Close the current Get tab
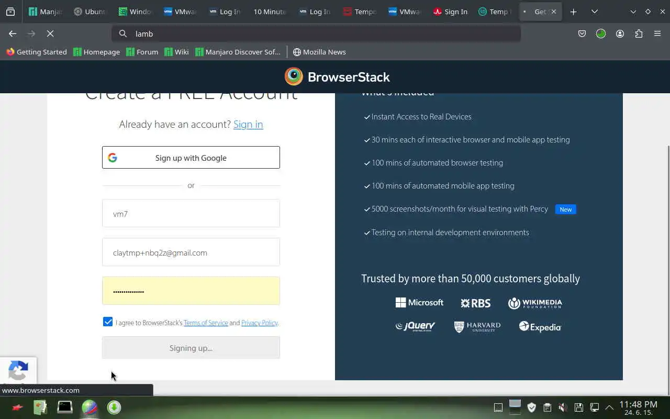This screenshot has height=419, width=670. 554,12
